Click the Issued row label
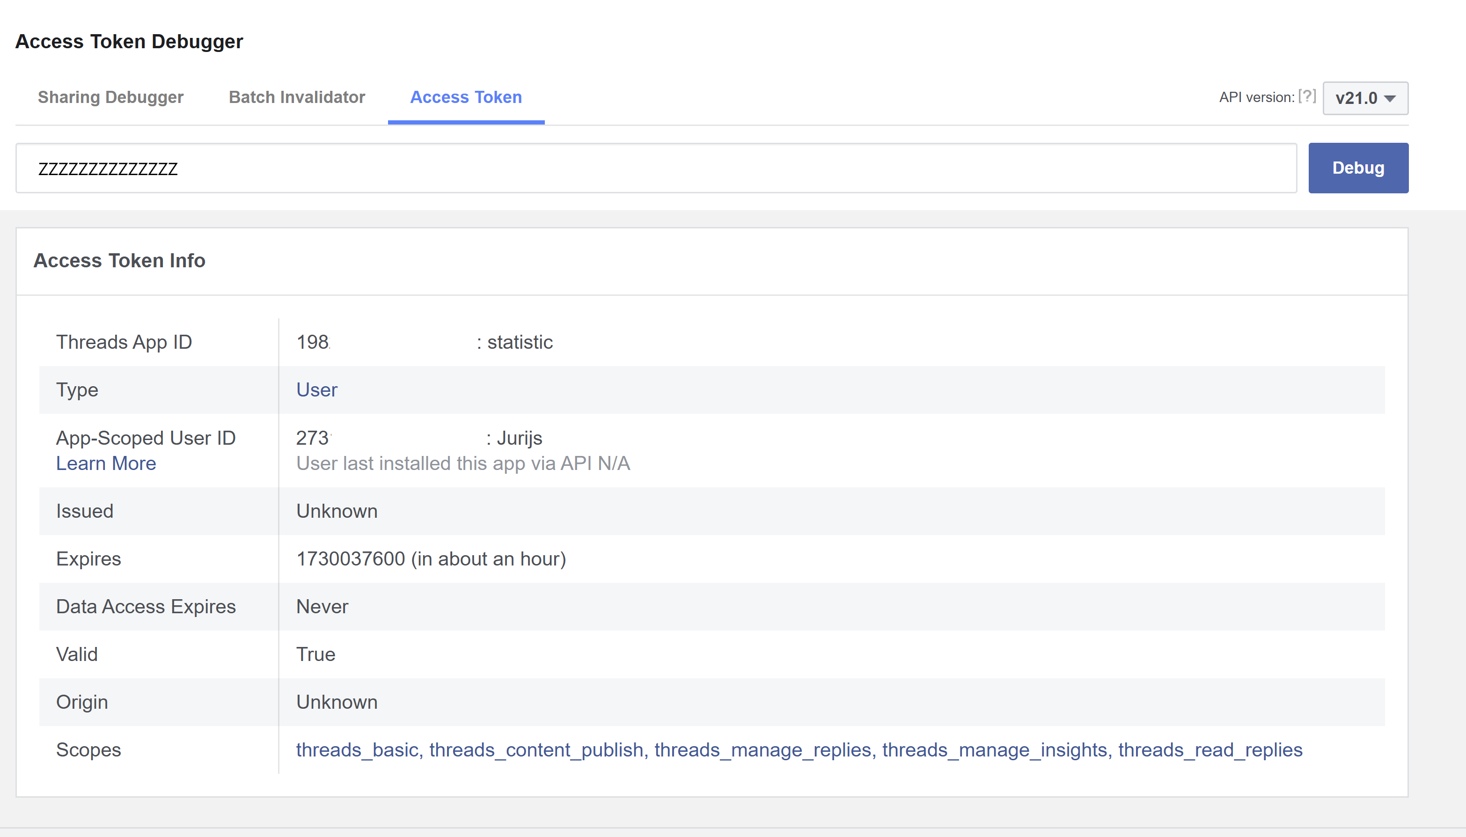The width and height of the screenshot is (1466, 837). [84, 511]
